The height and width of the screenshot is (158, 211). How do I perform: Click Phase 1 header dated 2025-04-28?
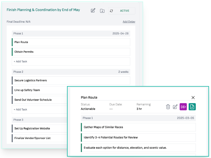(71, 33)
